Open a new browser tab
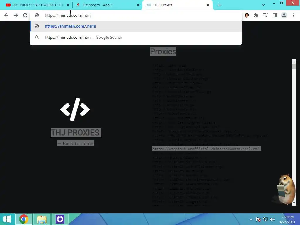The height and width of the screenshot is (225, 300). point(219,5)
